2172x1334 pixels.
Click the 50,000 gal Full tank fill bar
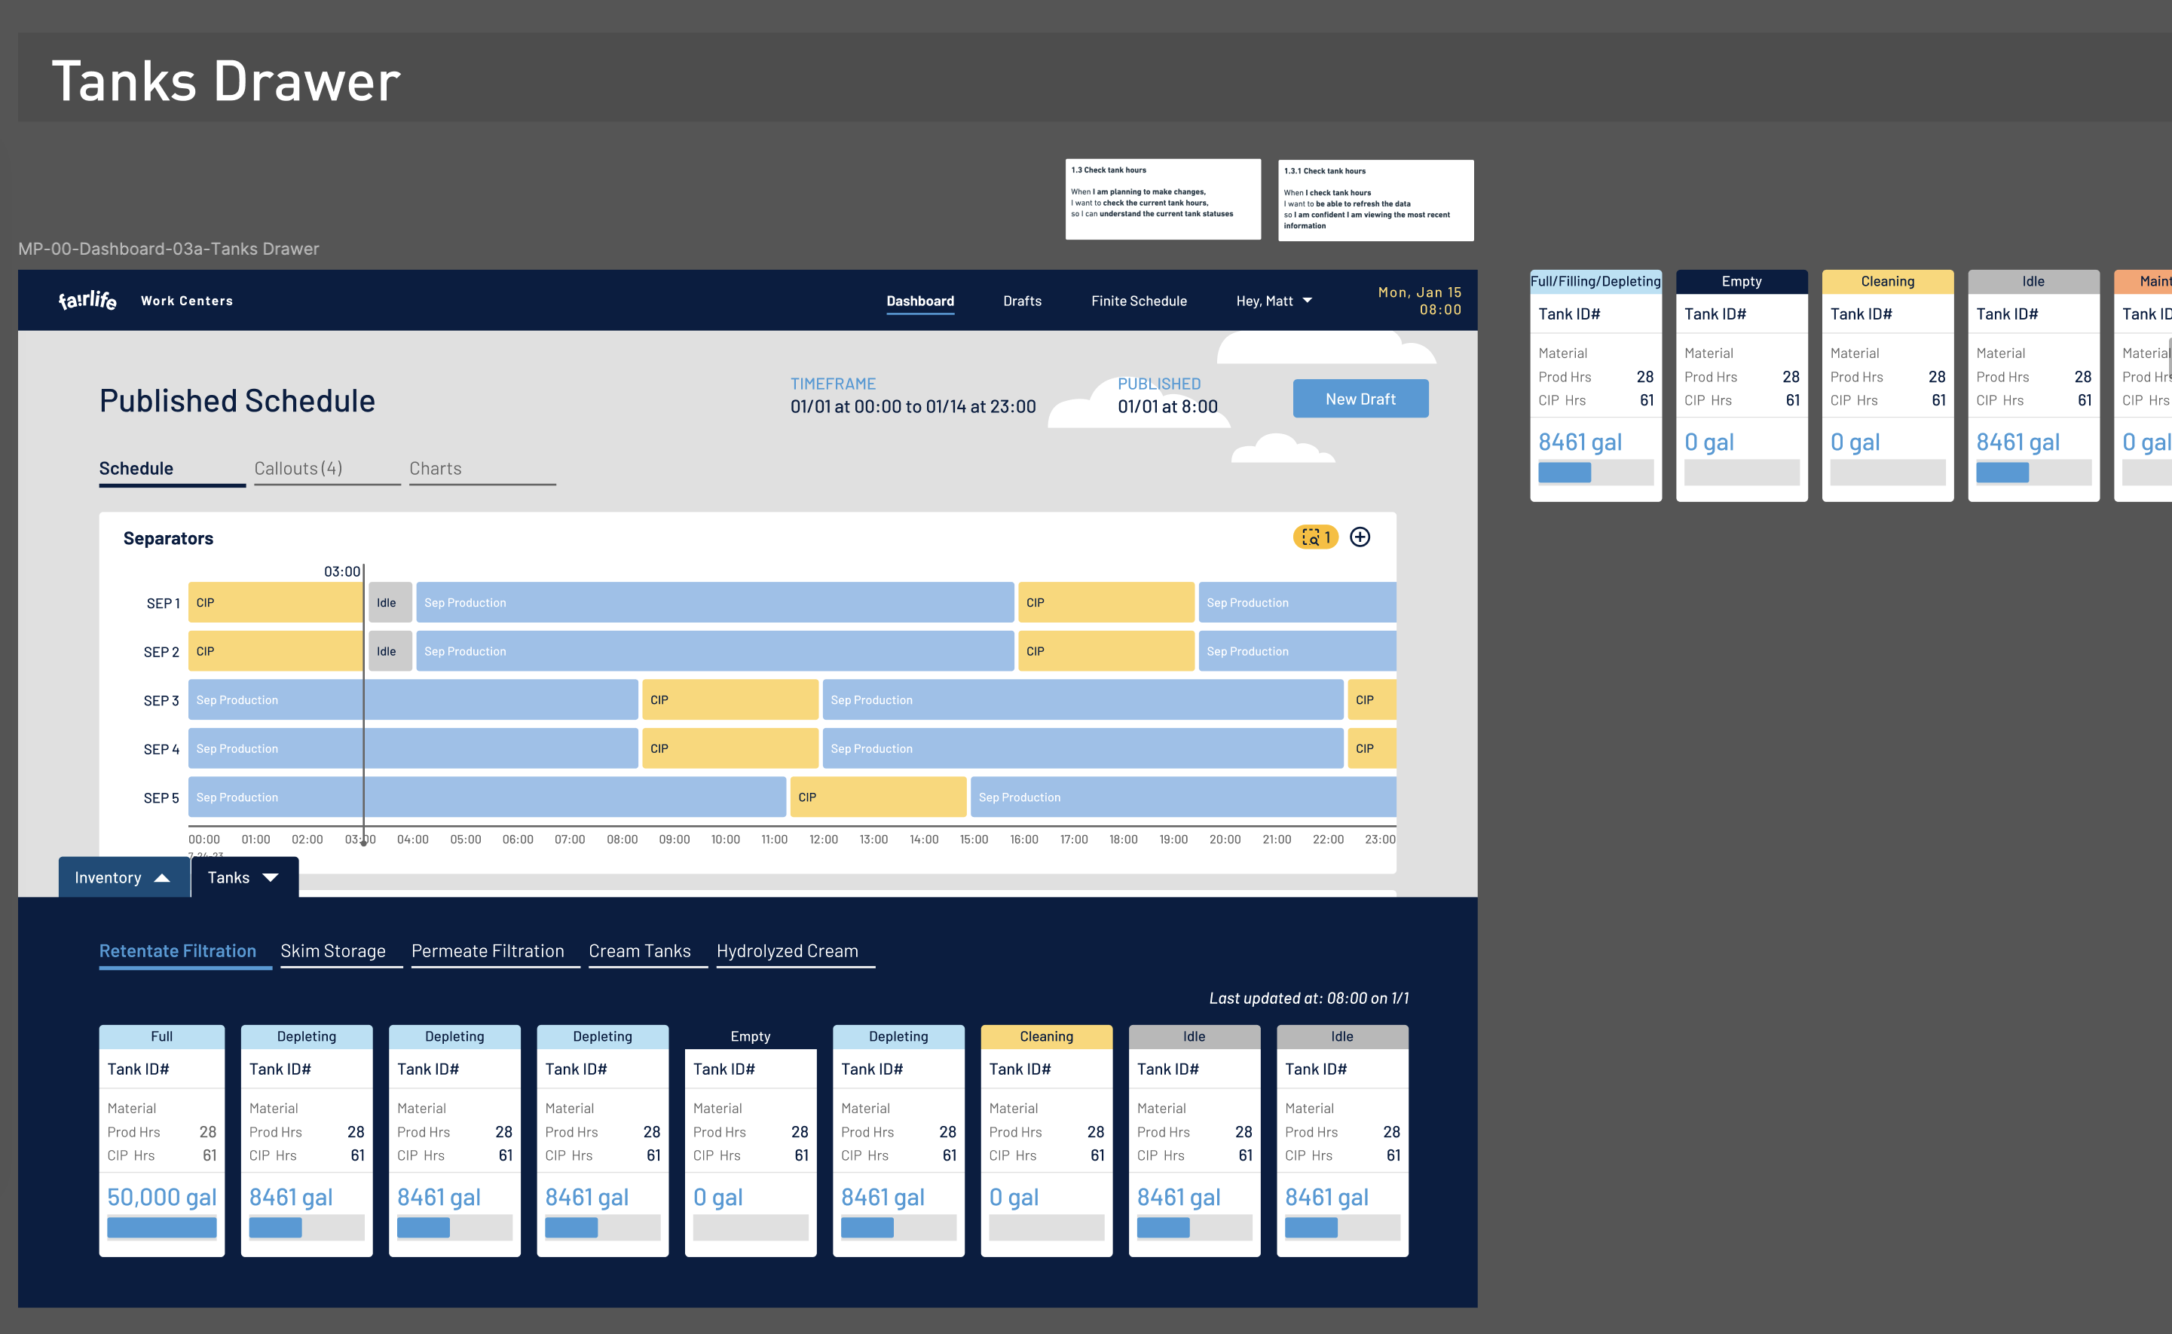point(161,1227)
